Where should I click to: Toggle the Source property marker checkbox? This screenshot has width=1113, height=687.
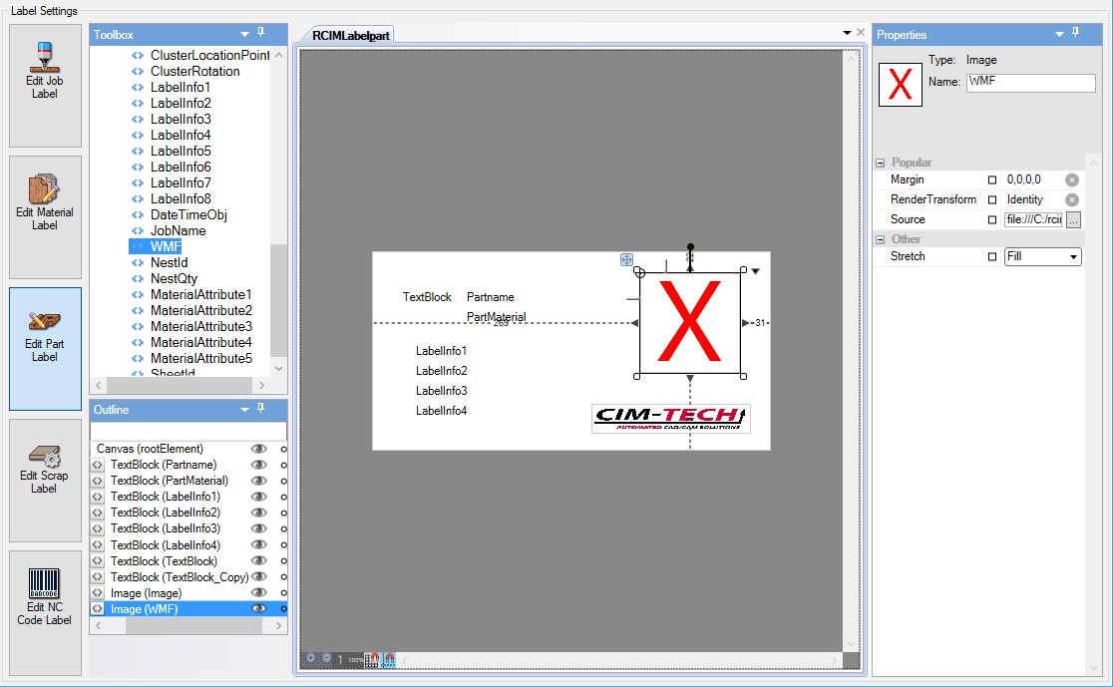pos(991,219)
